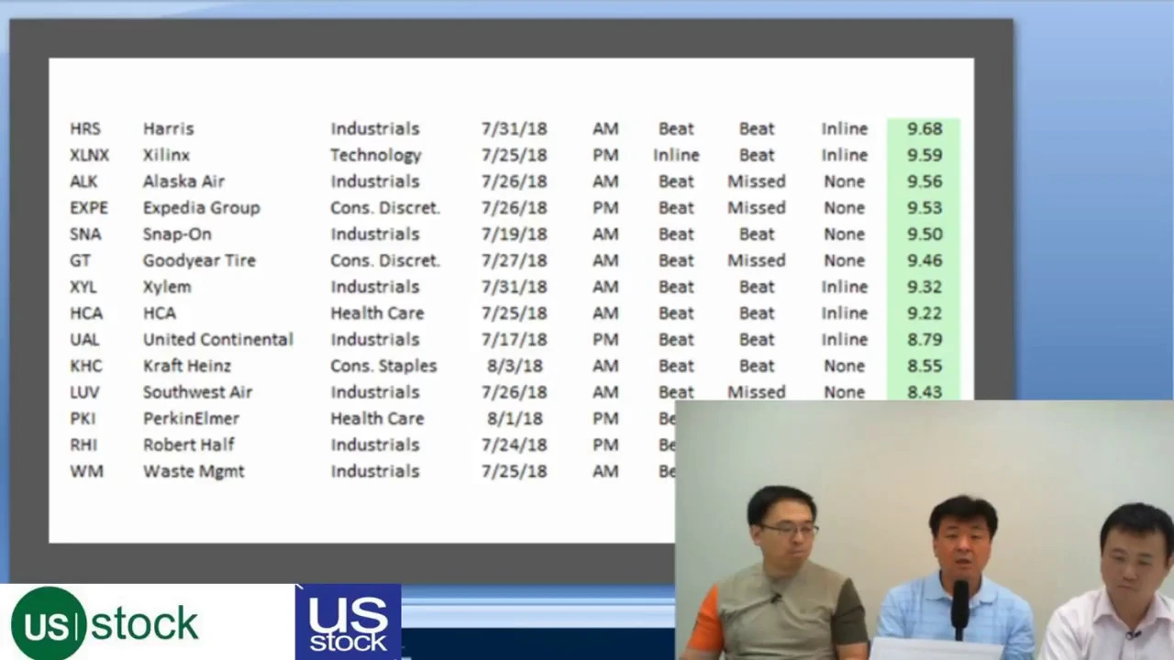Click company name Xilinx

click(x=166, y=155)
